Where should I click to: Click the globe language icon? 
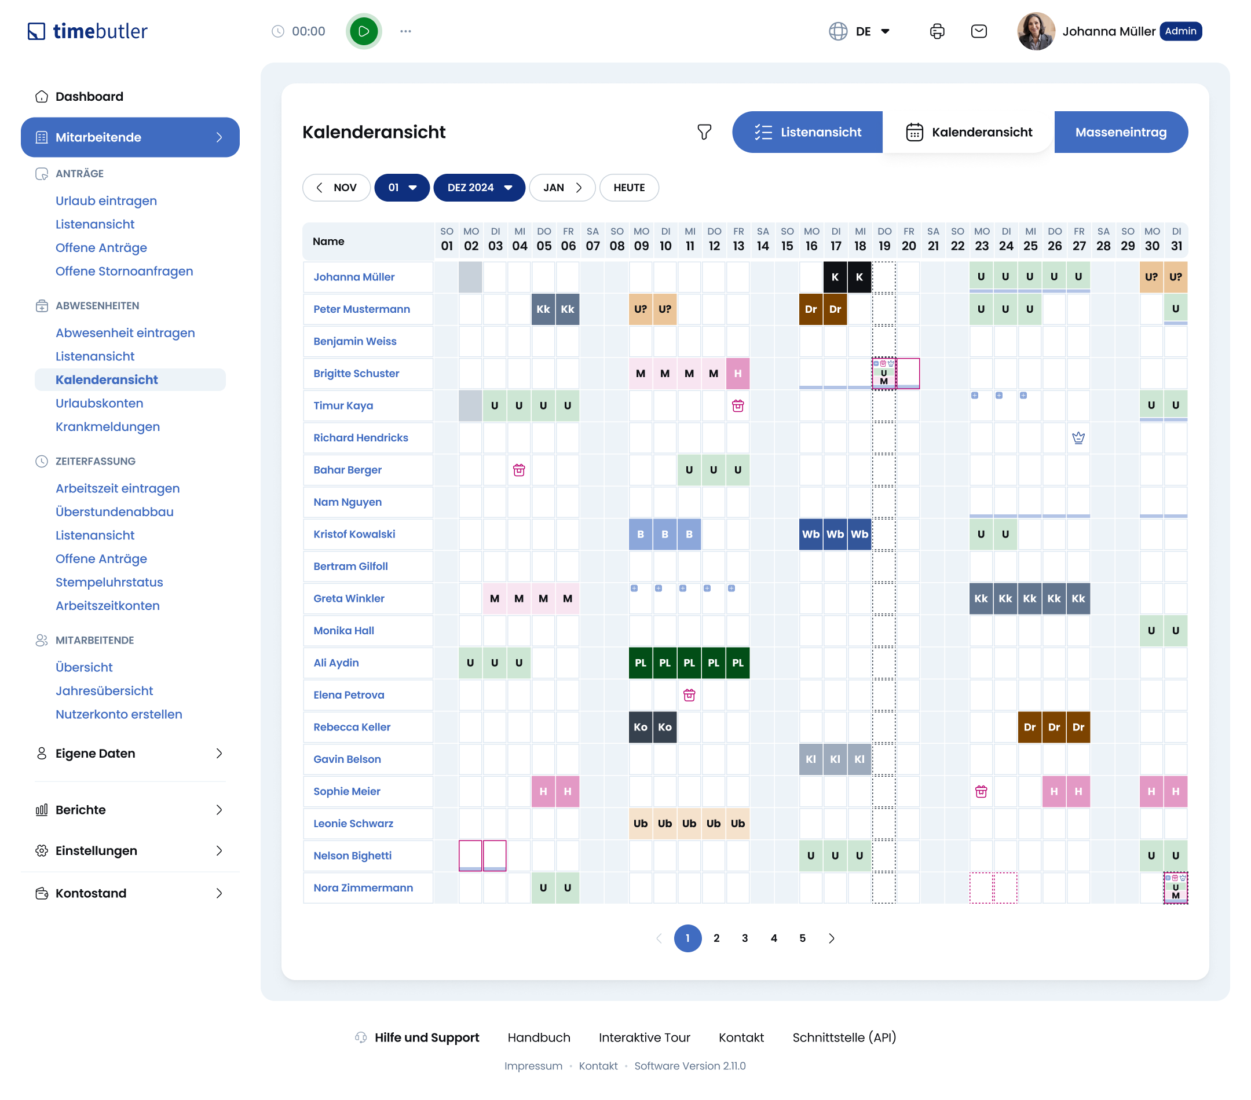pos(837,31)
